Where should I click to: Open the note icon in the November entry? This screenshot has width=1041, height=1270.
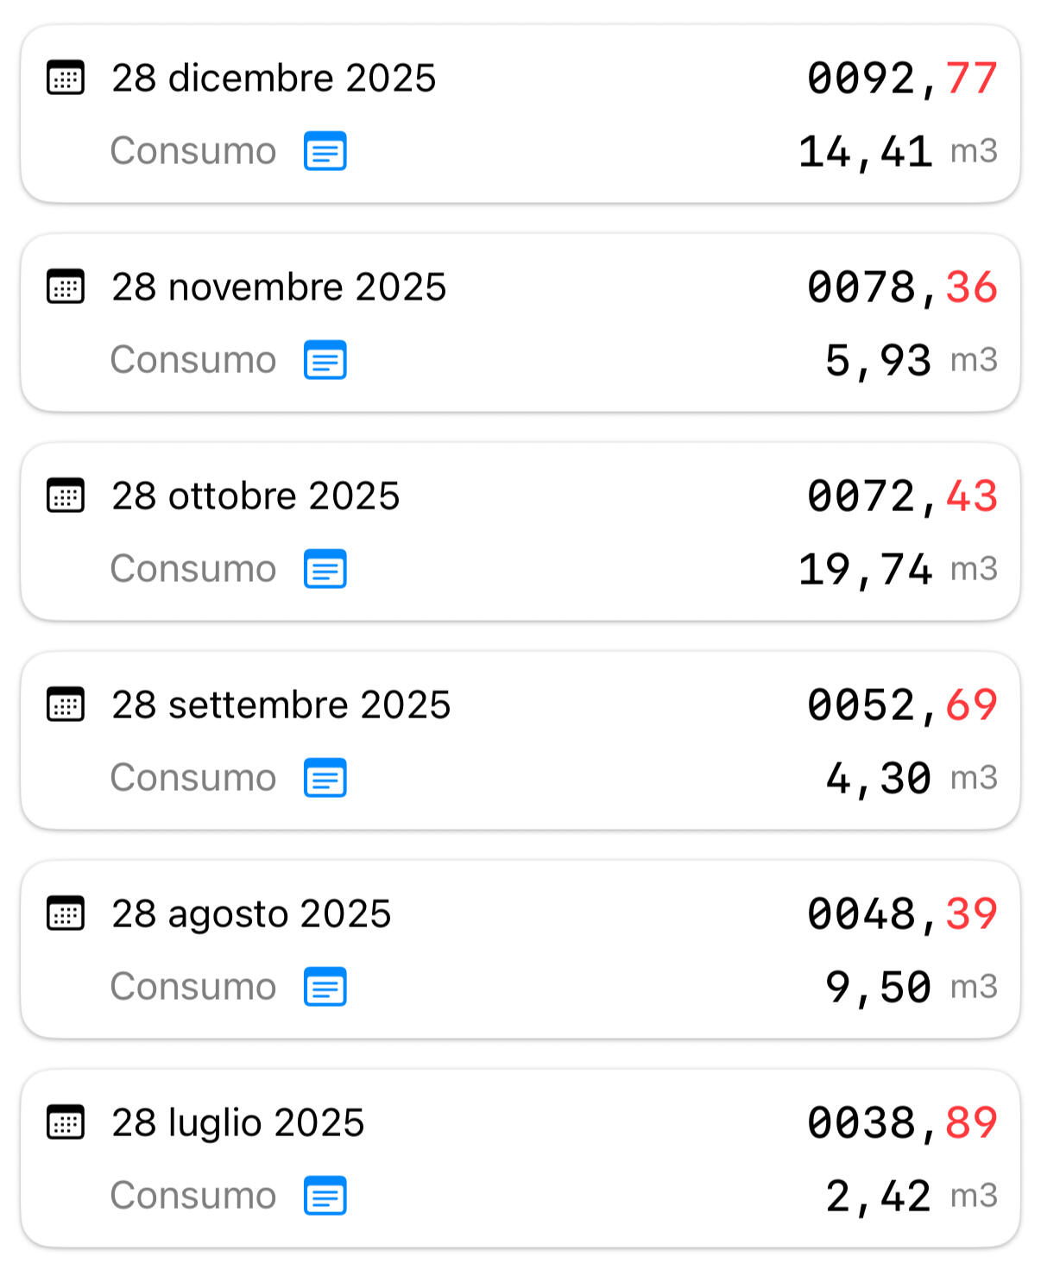[x=325, y=360]
